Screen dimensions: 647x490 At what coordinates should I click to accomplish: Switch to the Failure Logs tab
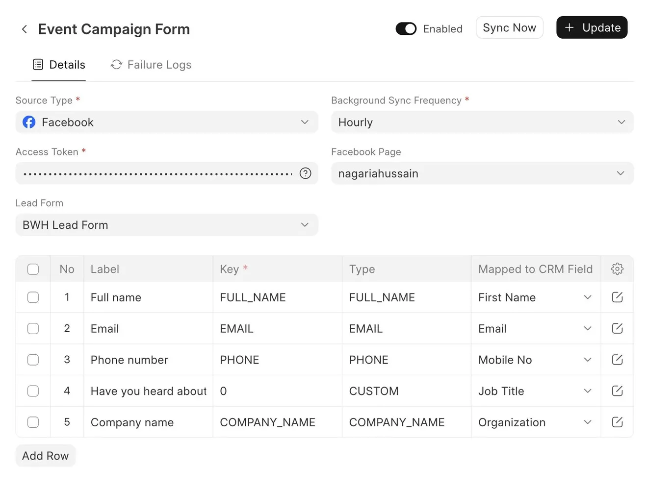151,65
